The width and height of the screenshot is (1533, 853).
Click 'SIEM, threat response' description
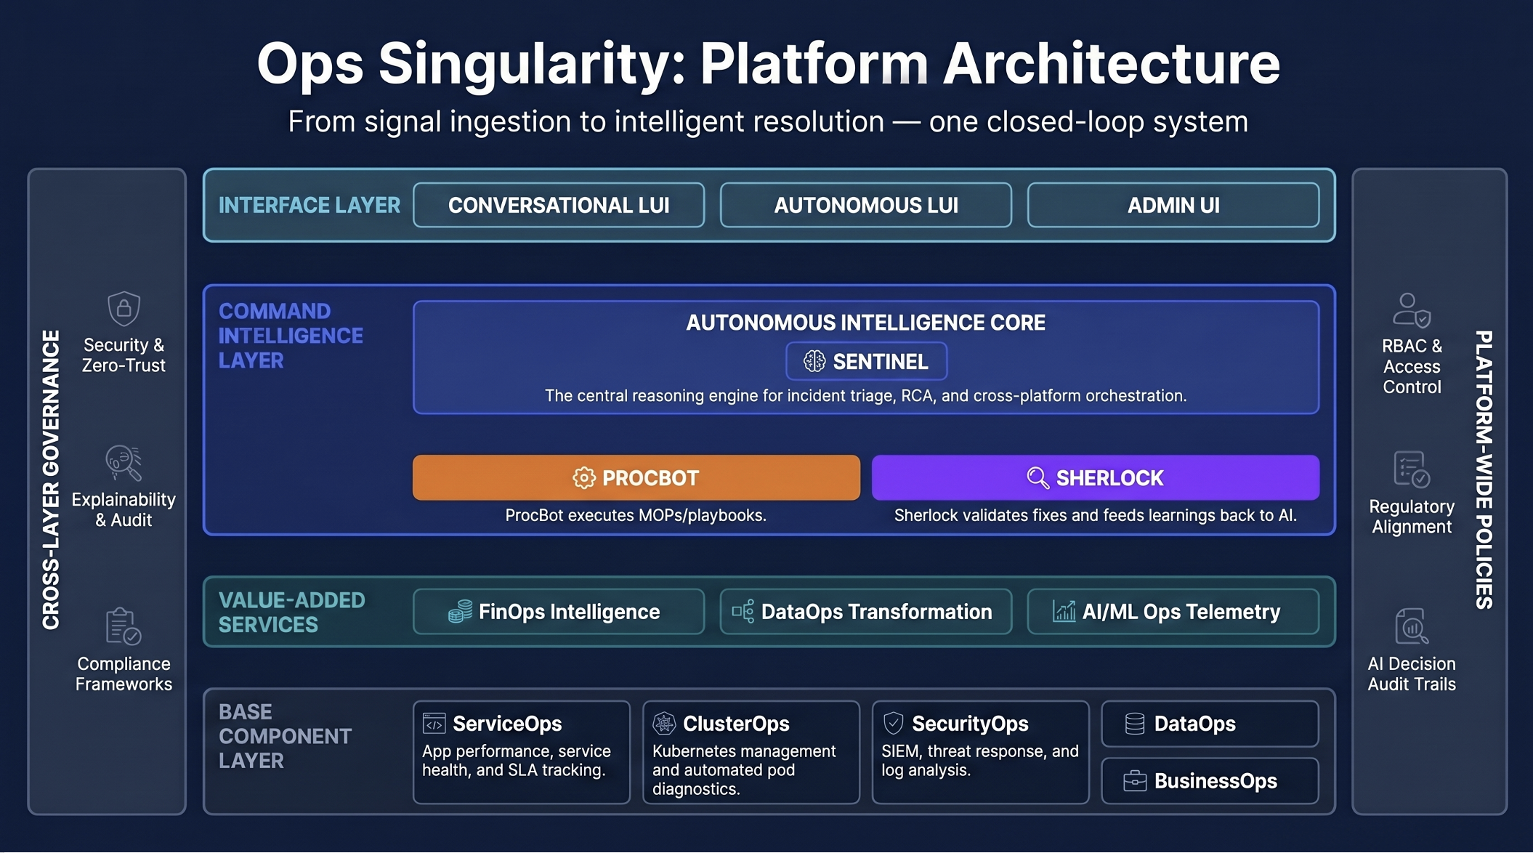pos(980,761)
